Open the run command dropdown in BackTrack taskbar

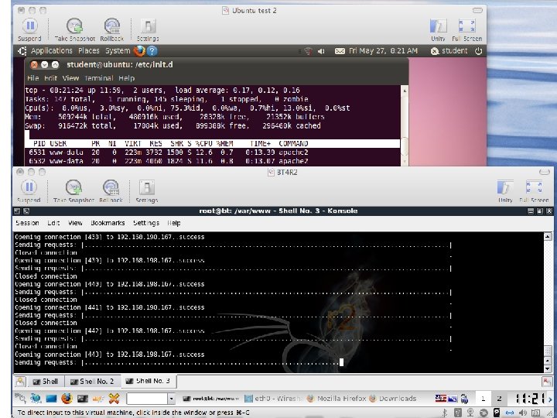pos(171,399)
